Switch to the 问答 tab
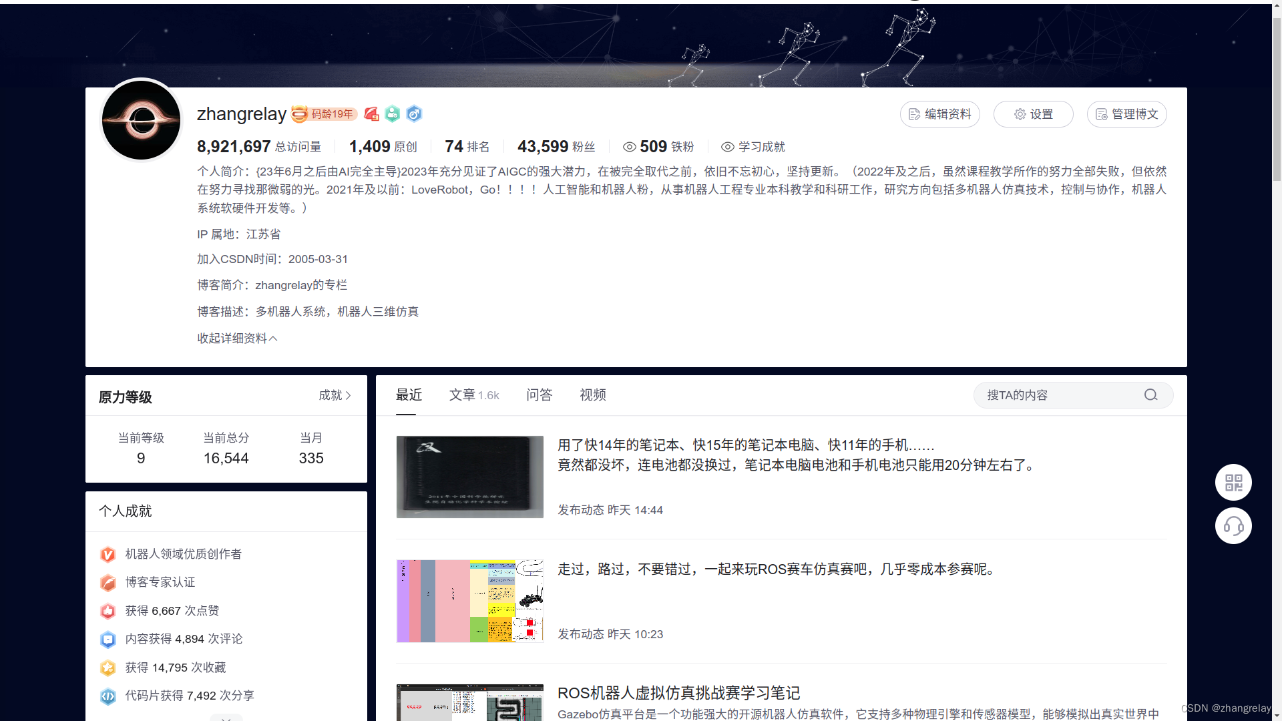 tap(539, 395)
